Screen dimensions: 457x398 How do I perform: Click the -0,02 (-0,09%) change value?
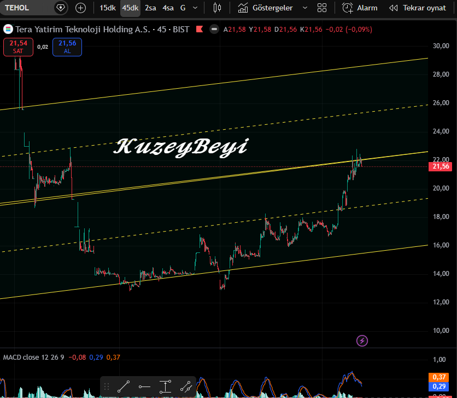(349, 30)
